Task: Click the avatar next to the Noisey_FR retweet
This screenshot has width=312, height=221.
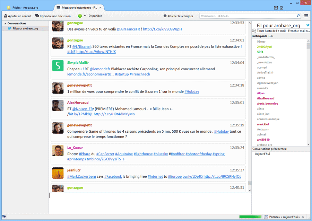Action: [x=58, y=105]
